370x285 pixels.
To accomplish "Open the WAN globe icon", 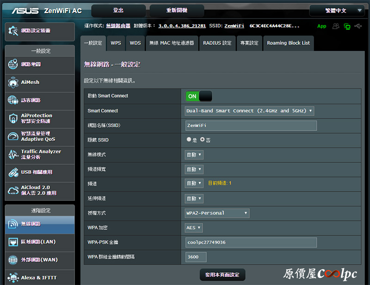I will point(13,260).
